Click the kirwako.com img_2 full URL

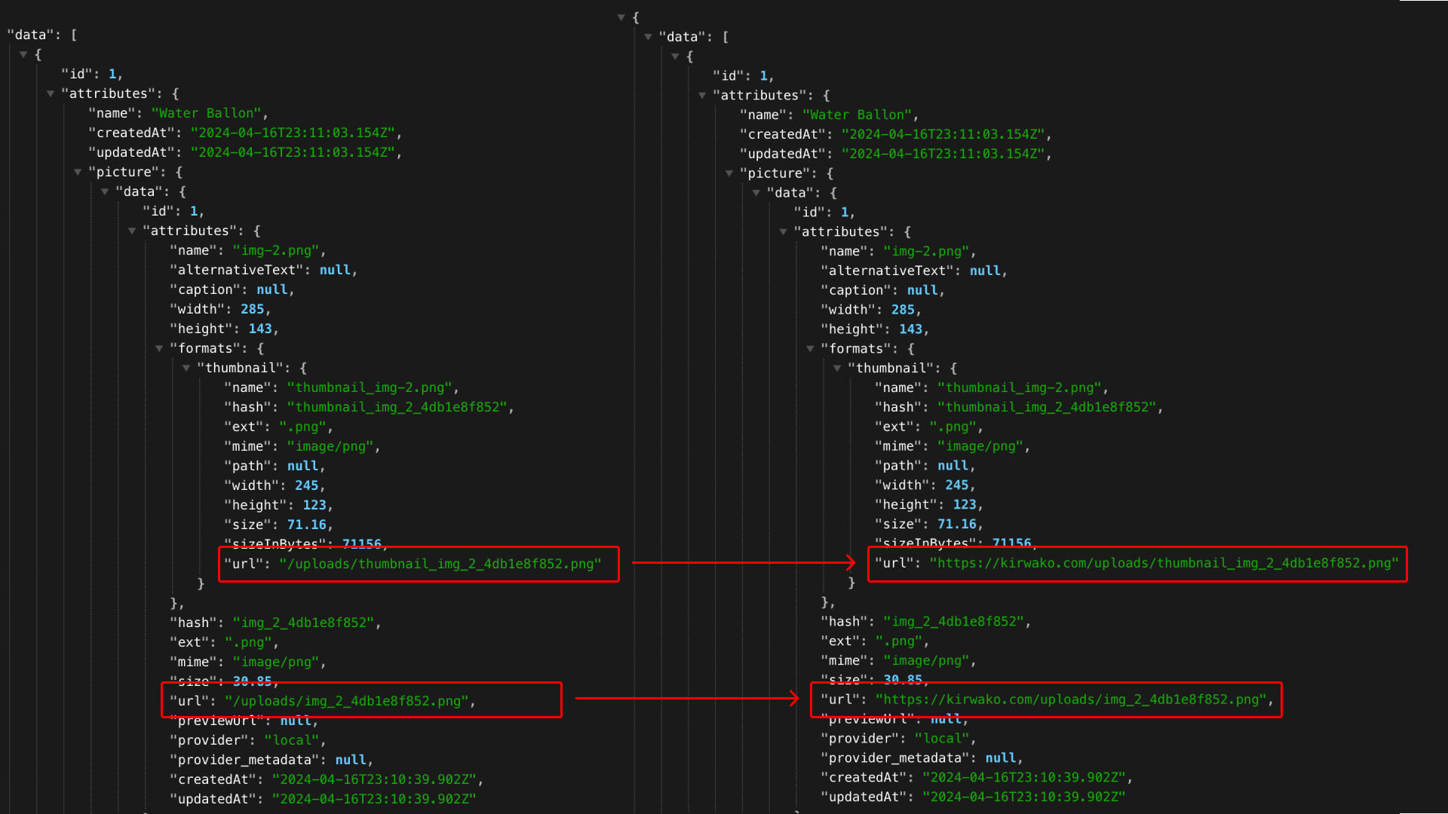[1070, 699]
